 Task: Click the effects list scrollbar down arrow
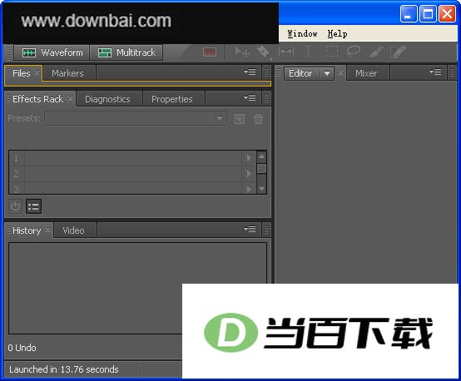click(261, 189)
